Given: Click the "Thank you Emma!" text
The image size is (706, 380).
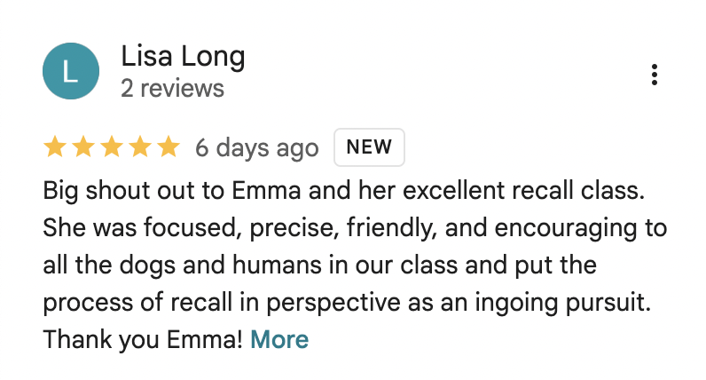Looking at the screenshot, I should (x=143, y=339).
